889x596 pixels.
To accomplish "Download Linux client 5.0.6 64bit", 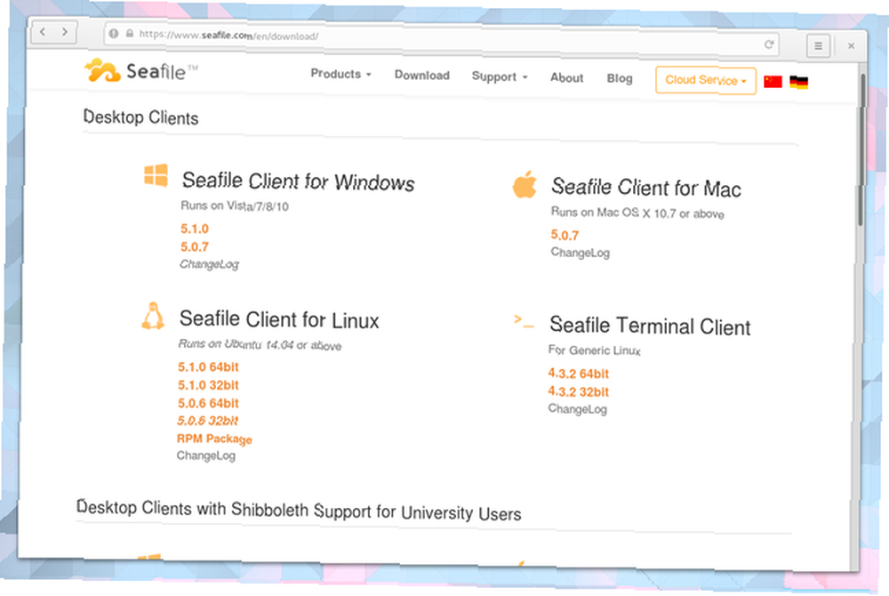I will tap(208, 403).
